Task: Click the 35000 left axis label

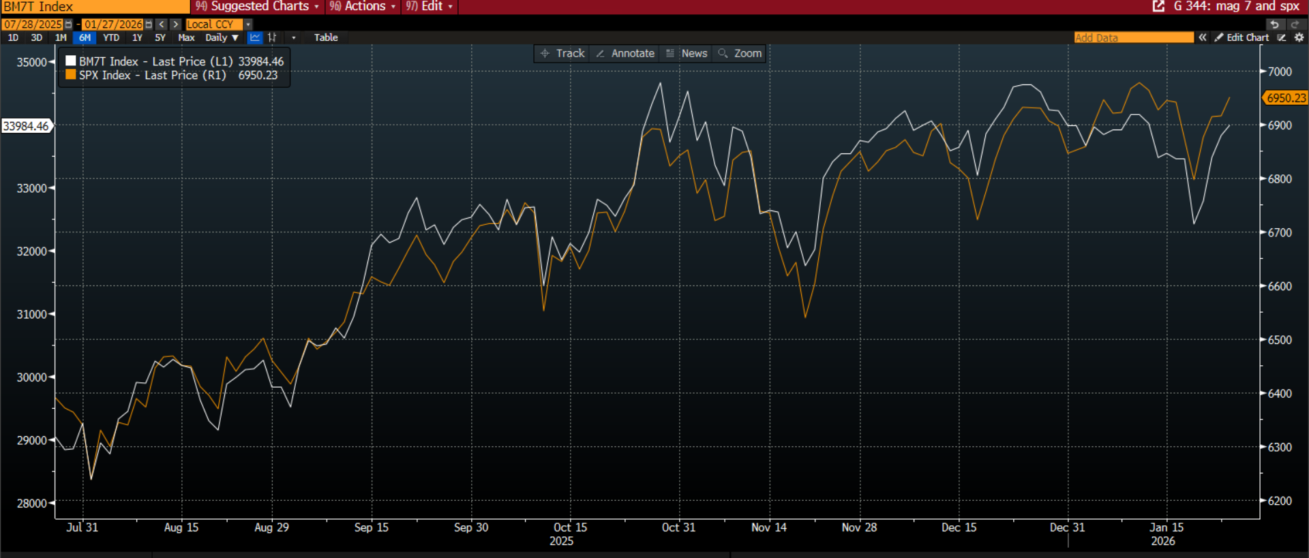Action: click(31, 62)
